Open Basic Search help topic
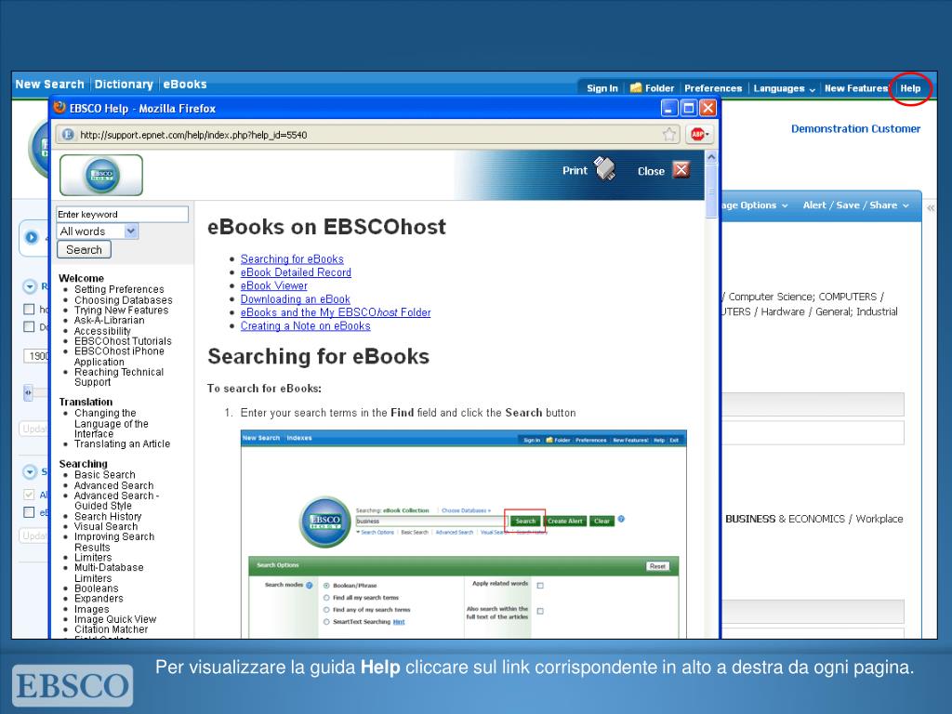The height and width of the screenshot is (714, 952). click(104, 475)
